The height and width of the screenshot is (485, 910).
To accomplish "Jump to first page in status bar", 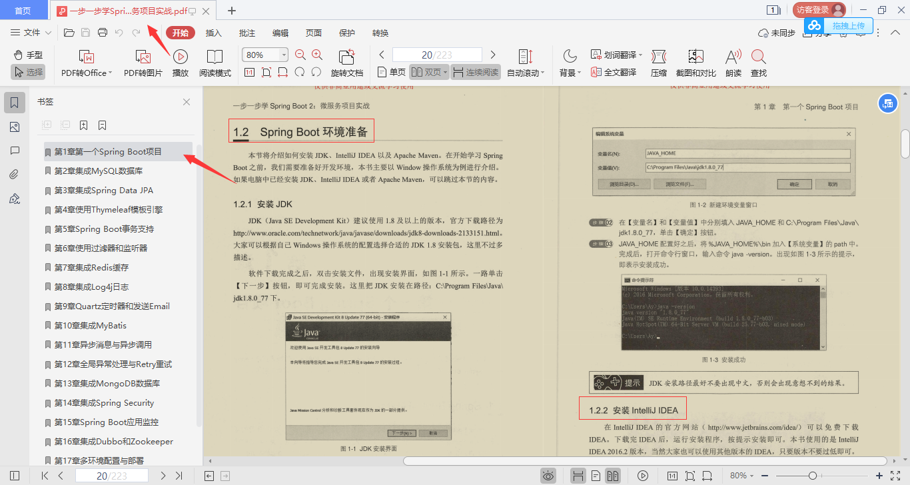I will click(45, 476).
